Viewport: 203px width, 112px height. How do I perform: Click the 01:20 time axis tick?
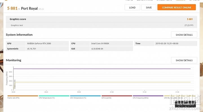[x=144, y=92]
